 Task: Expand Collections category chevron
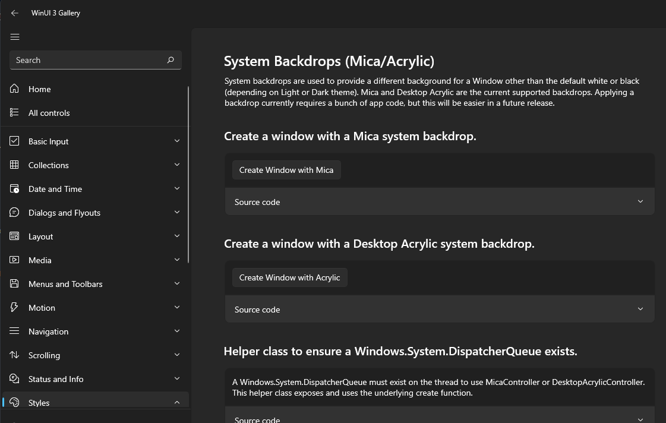coord(177,165)
